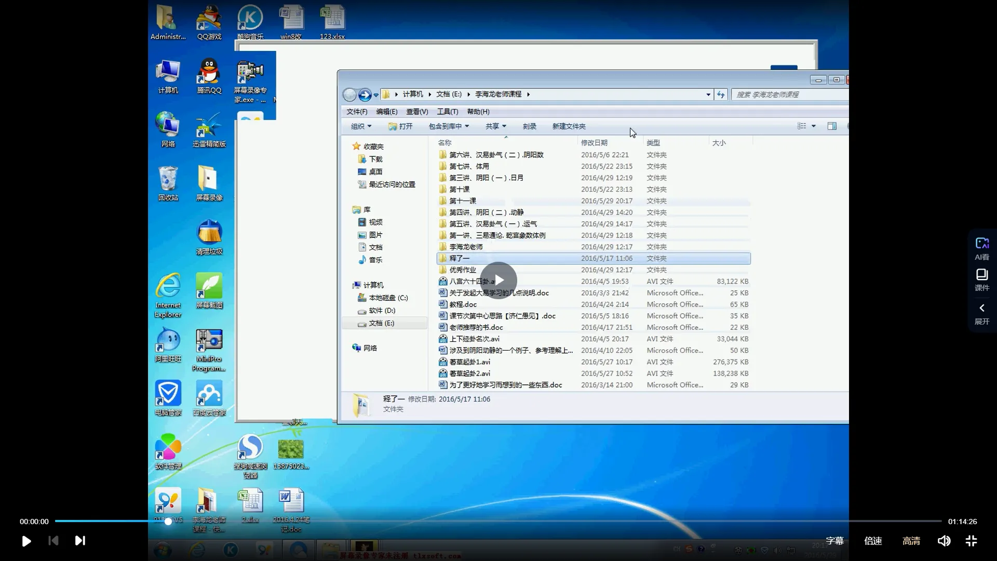The image size is (997, 561).
Task: Open the address bar history dropdown
Action: [x=708, y=95]
